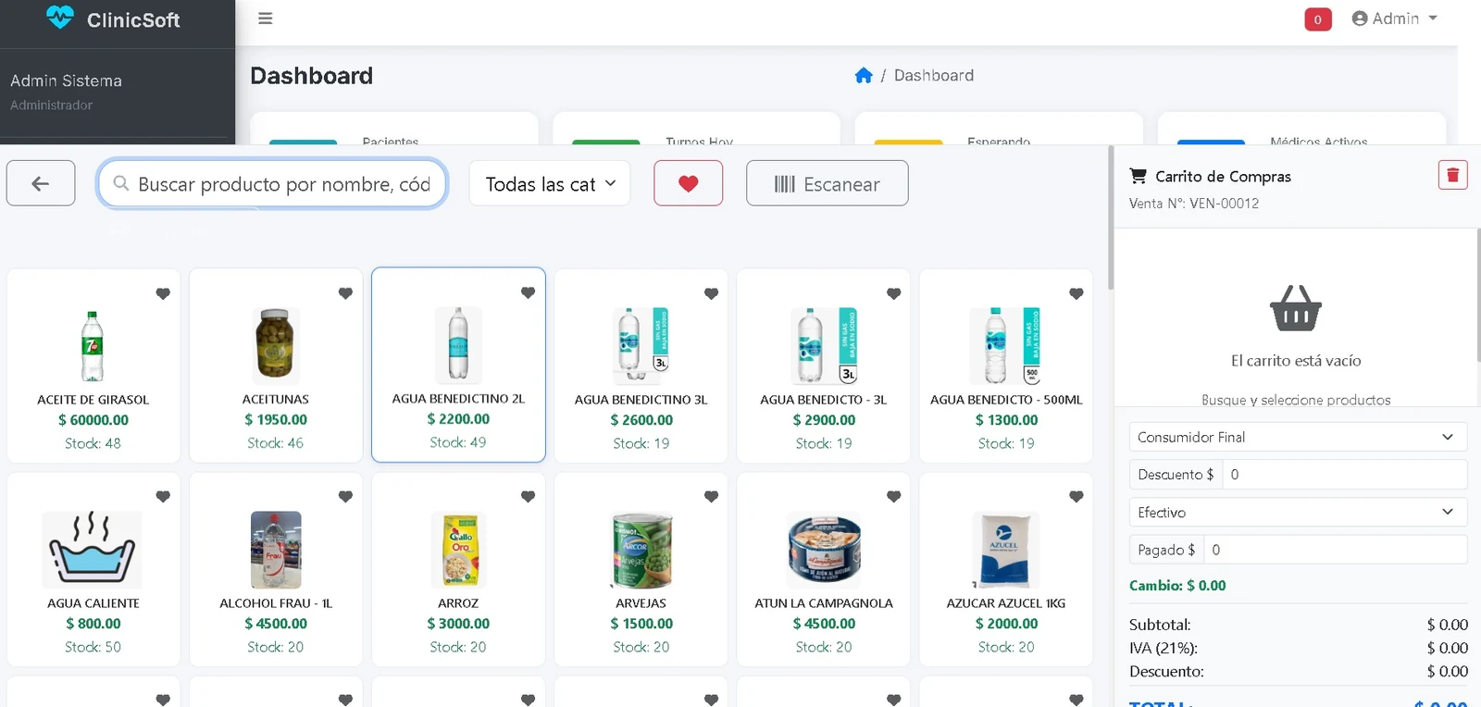This screenshot has width=1481, height=707.
Task: Open the Efectivo payment method dropdown
Action: pos(1298,512)
